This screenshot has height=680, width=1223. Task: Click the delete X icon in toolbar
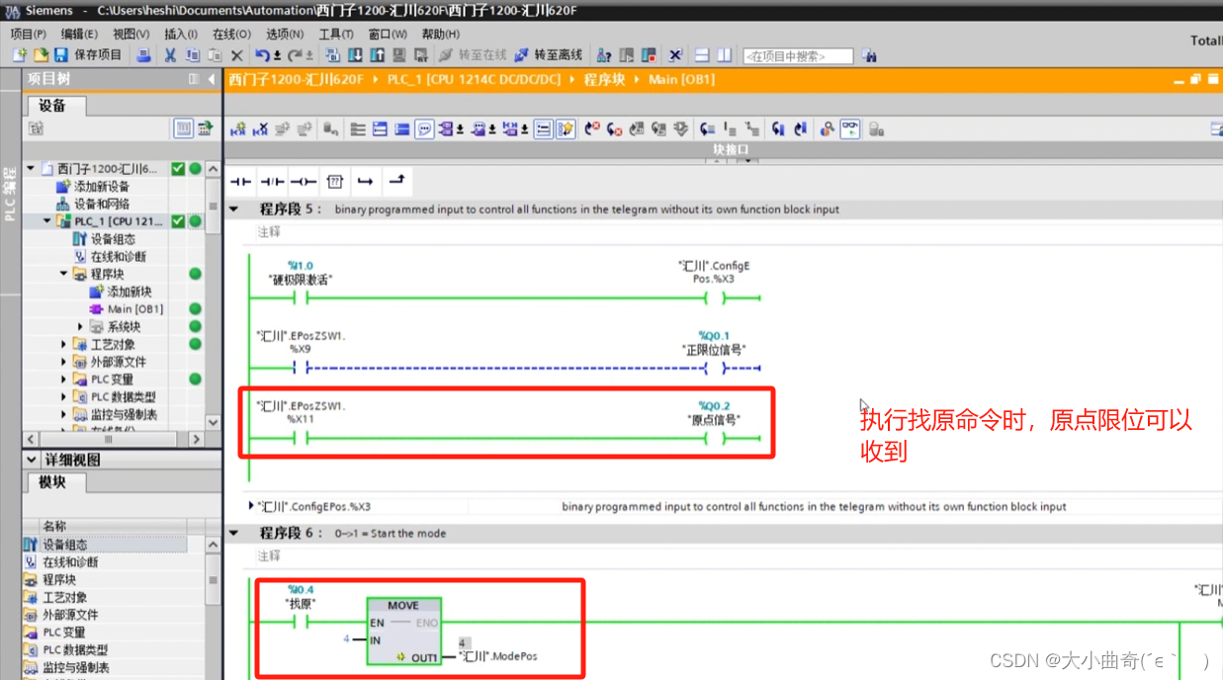[236, 55]
